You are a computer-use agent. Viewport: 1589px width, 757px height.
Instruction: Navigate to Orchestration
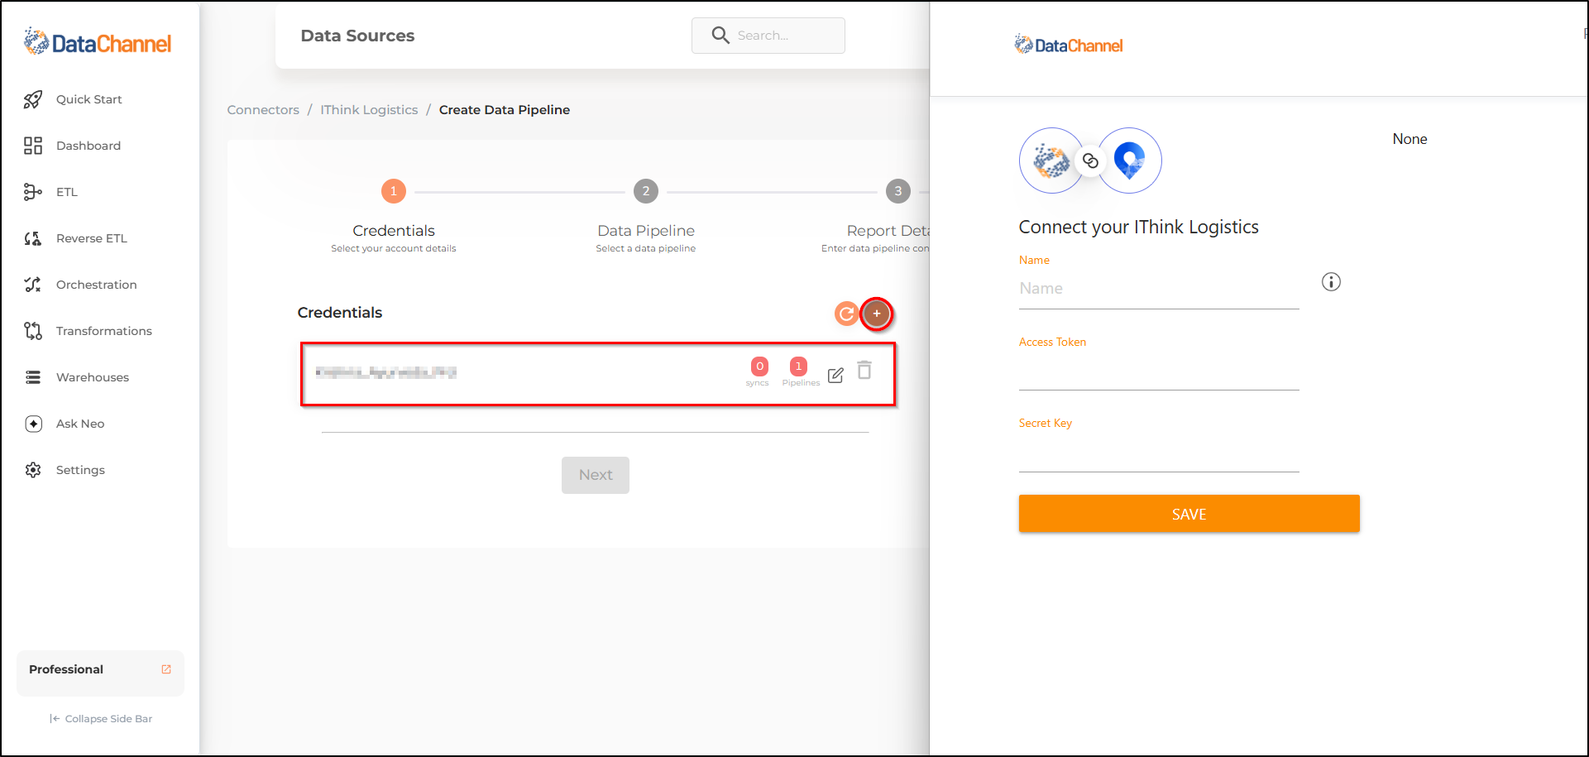pyautogui.click(x=97, y=285)
